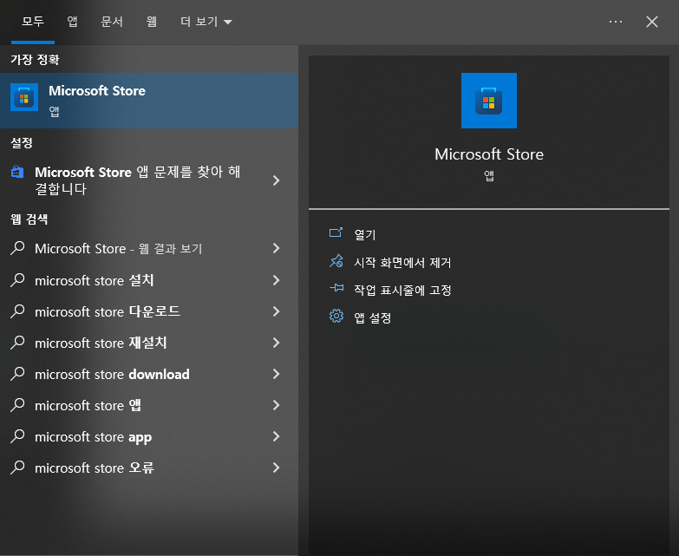Select microsoft store app suggestion
The image size is (679, 556).
149,436
